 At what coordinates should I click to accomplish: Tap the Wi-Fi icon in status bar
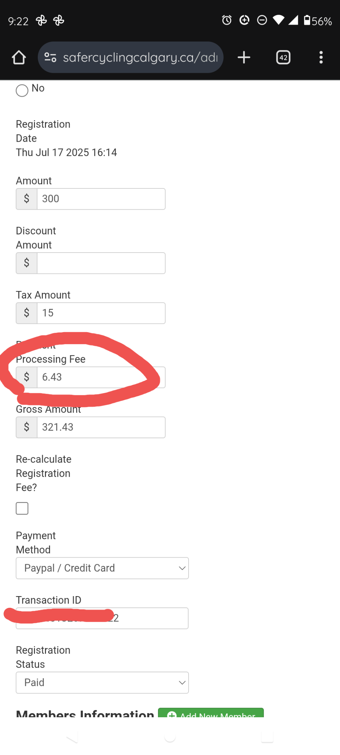point(279,20)
